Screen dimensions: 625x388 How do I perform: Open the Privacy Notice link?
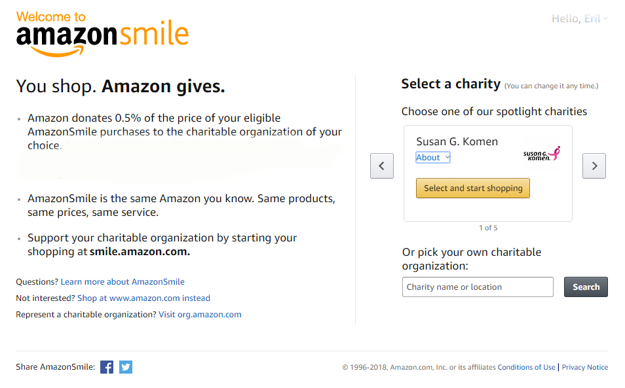point(585,367)
